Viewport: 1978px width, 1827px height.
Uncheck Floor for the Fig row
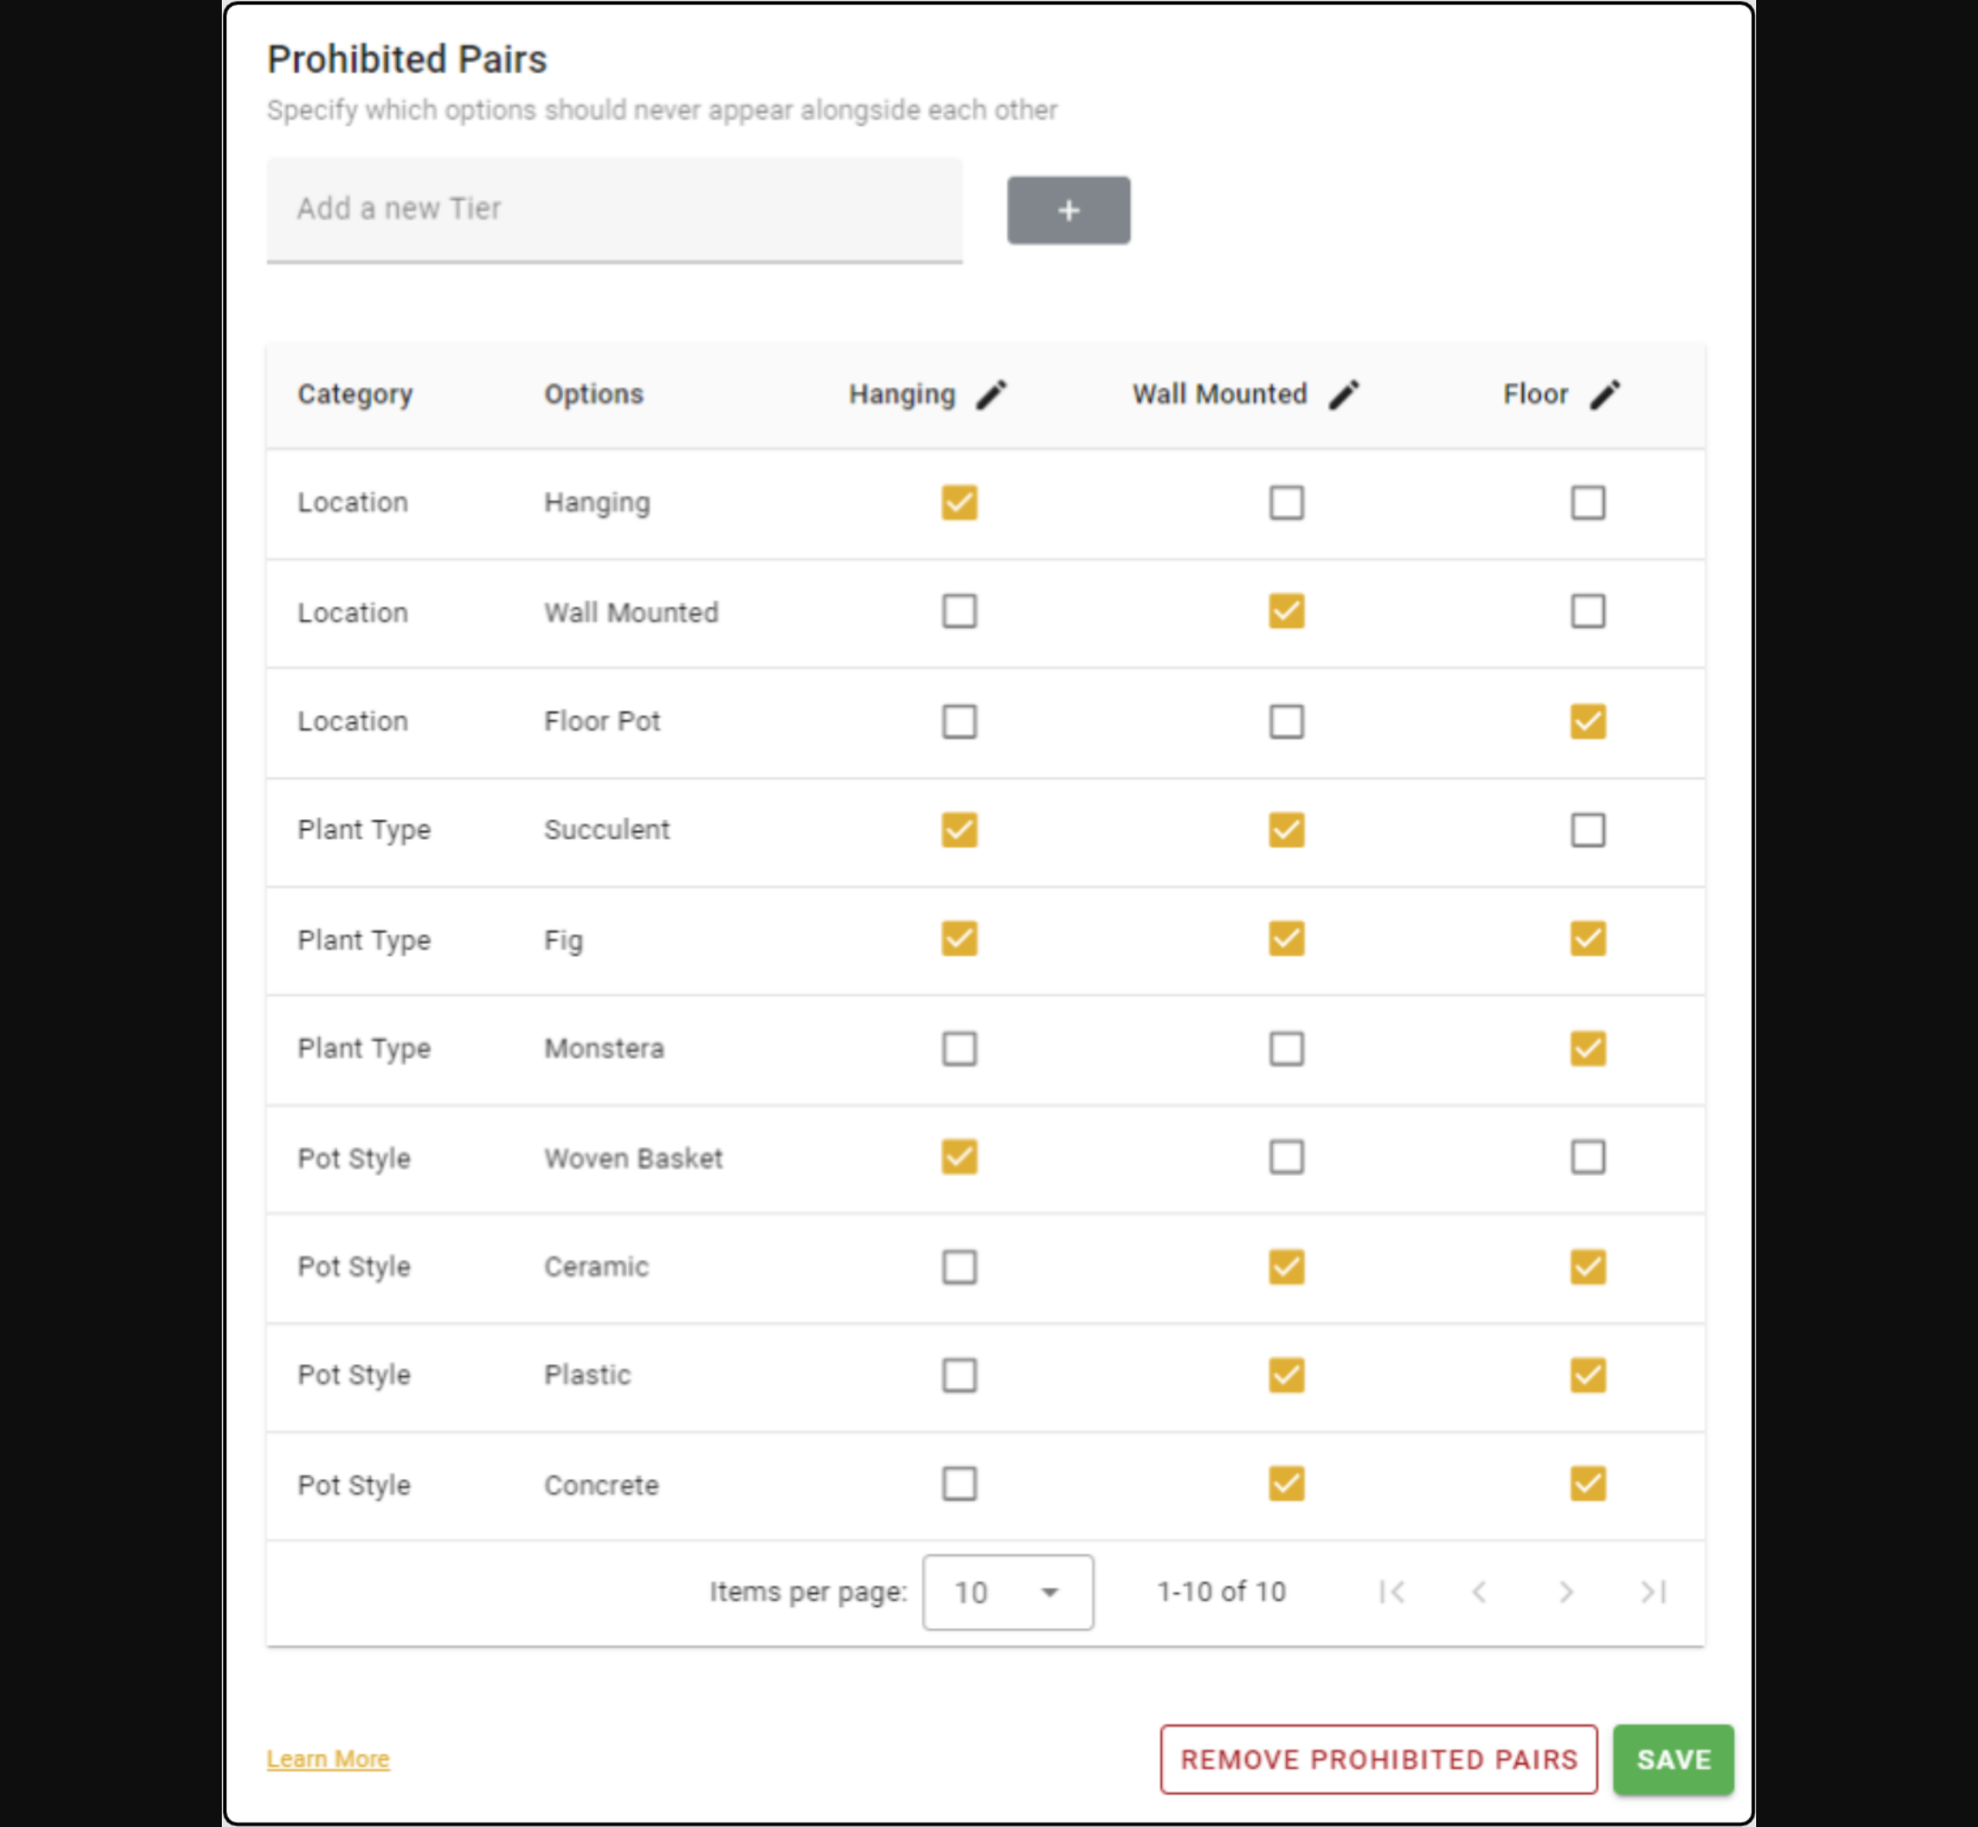[1588, 939]
